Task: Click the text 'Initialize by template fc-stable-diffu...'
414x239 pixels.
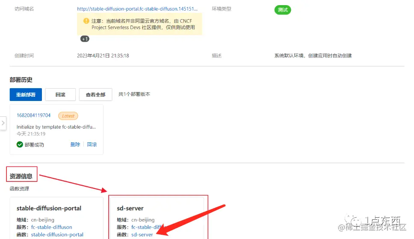Action: pyautogui.click(x=56, y=127)
